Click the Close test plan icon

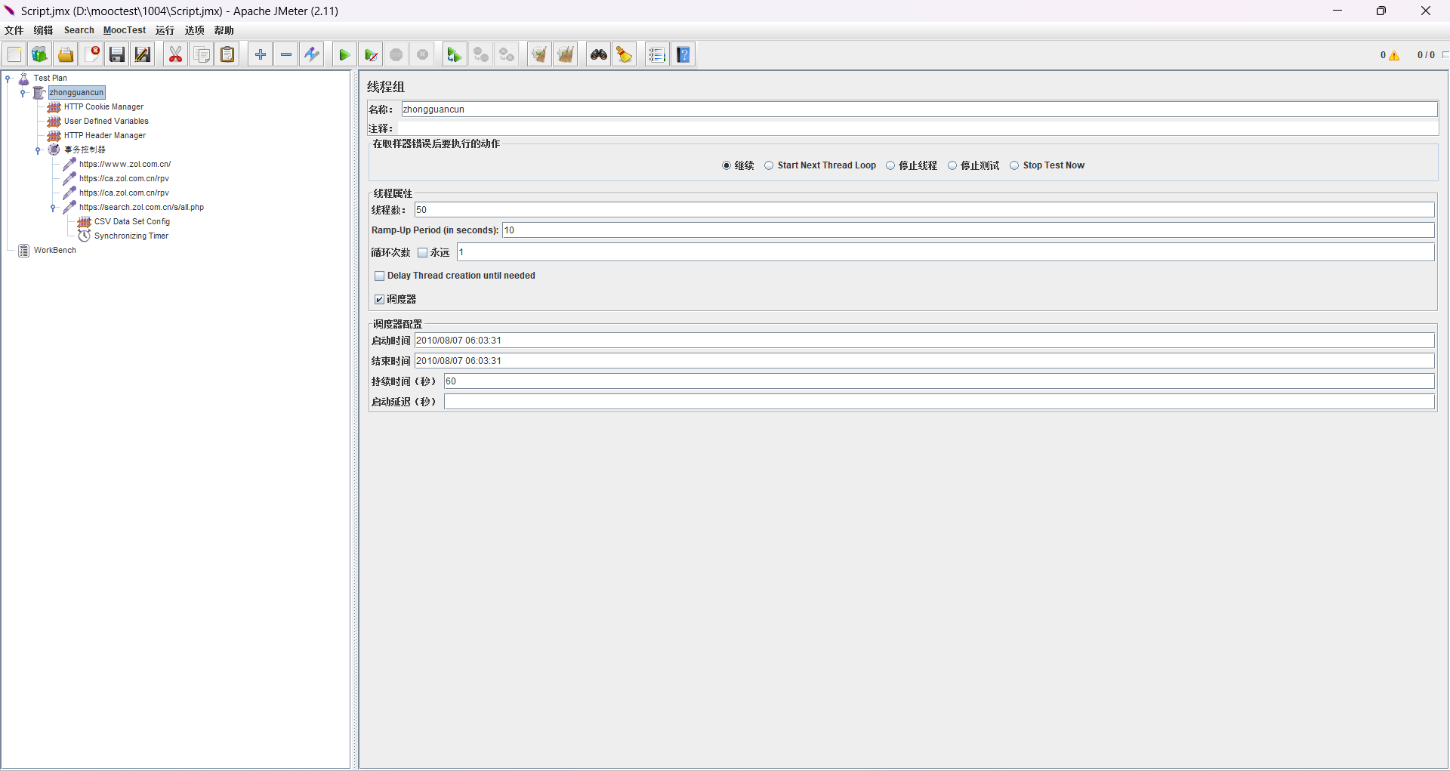(x=92, y=54)
